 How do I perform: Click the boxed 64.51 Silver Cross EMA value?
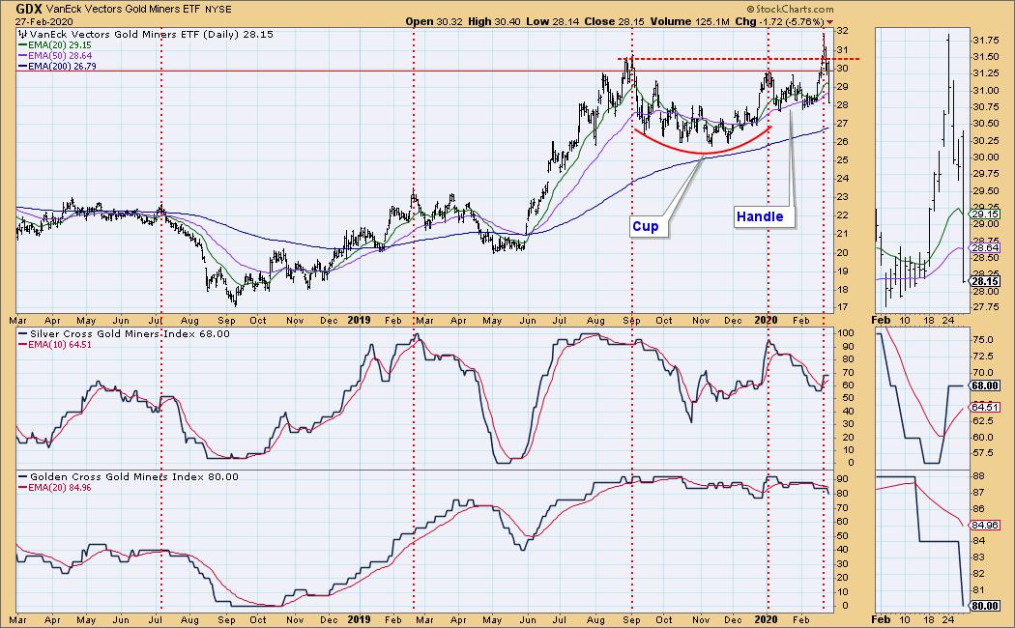[x=985, y=407]
